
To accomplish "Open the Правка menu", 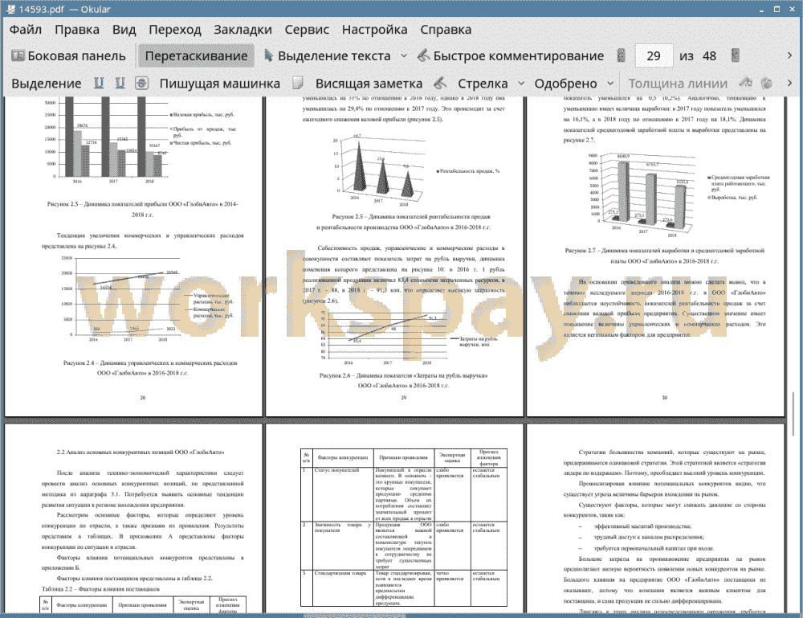I will [x=77, y=30].
